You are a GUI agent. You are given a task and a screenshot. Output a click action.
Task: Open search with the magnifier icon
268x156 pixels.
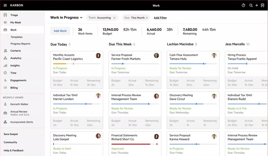[251, 5]
